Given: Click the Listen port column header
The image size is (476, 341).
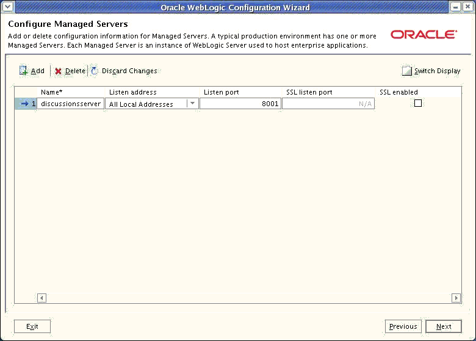Looking at the screenshot, I should point(240,92).
